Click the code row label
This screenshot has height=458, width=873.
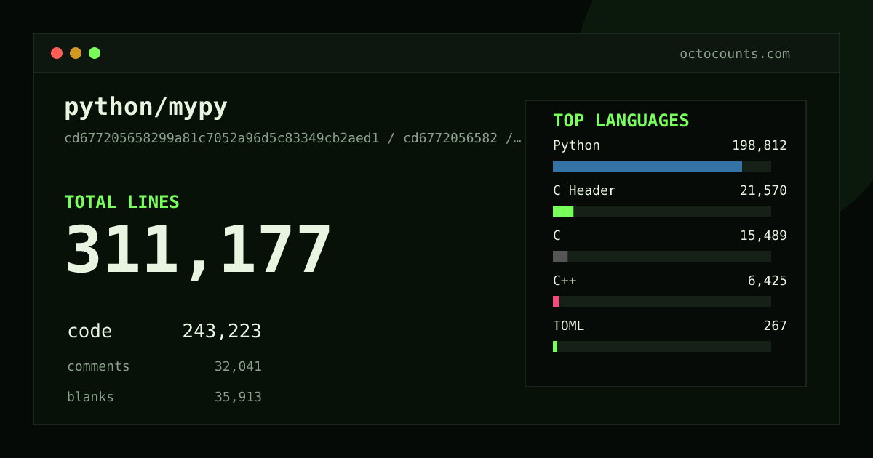pos(89,332)
